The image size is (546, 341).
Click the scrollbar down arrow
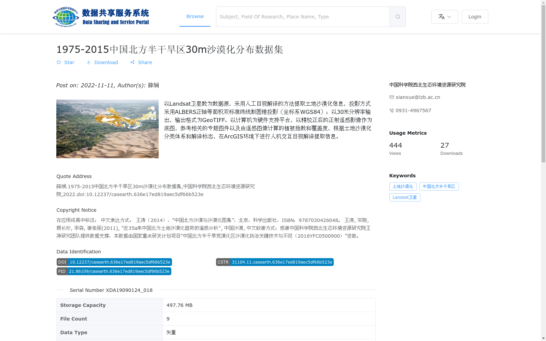pyautogui.click(x=543, y=338)
